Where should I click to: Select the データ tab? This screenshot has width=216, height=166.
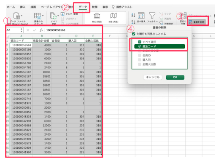pyautogui.click(x=83, y=7)
